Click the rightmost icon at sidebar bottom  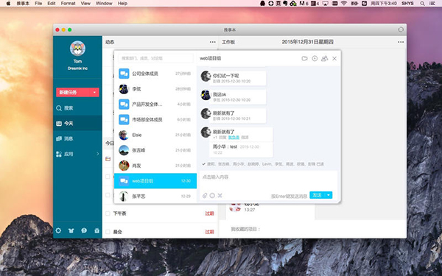coord(97,230)
